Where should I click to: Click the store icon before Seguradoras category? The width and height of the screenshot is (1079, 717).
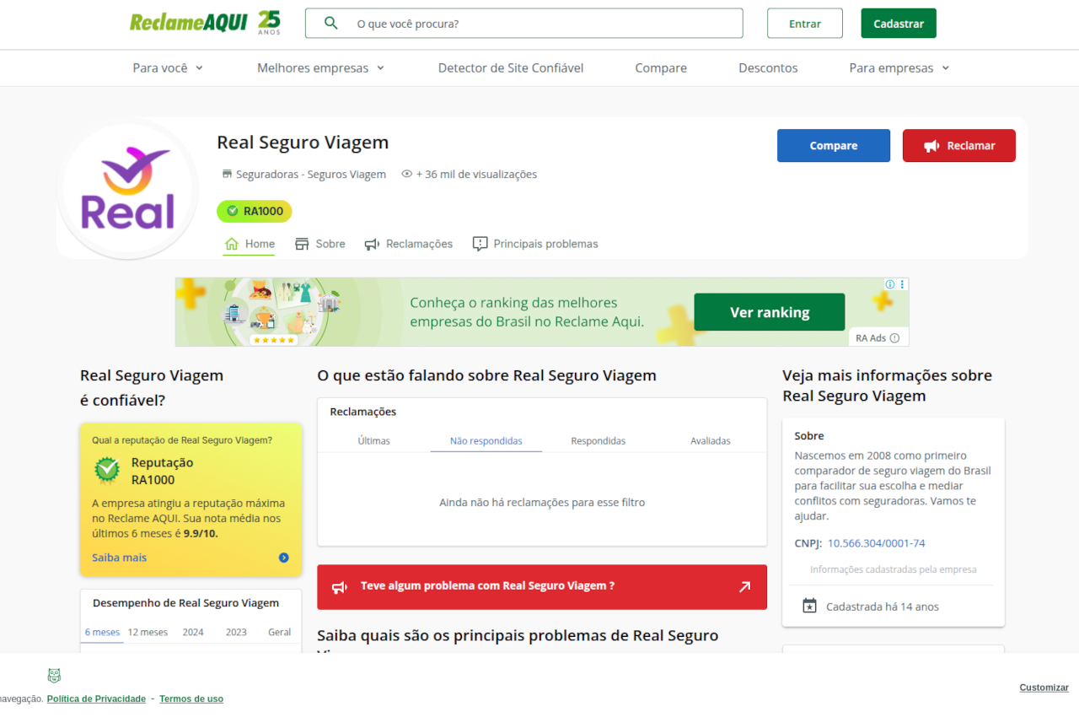(x=227, y=174)
